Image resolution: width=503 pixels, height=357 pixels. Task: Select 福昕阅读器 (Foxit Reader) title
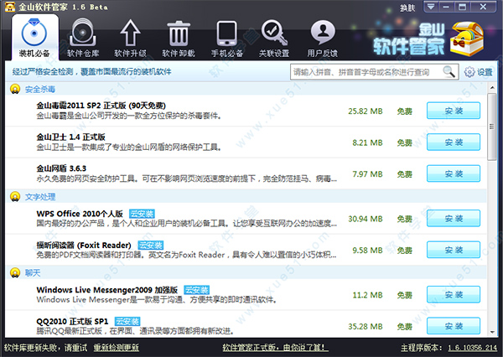pos(84,245)
